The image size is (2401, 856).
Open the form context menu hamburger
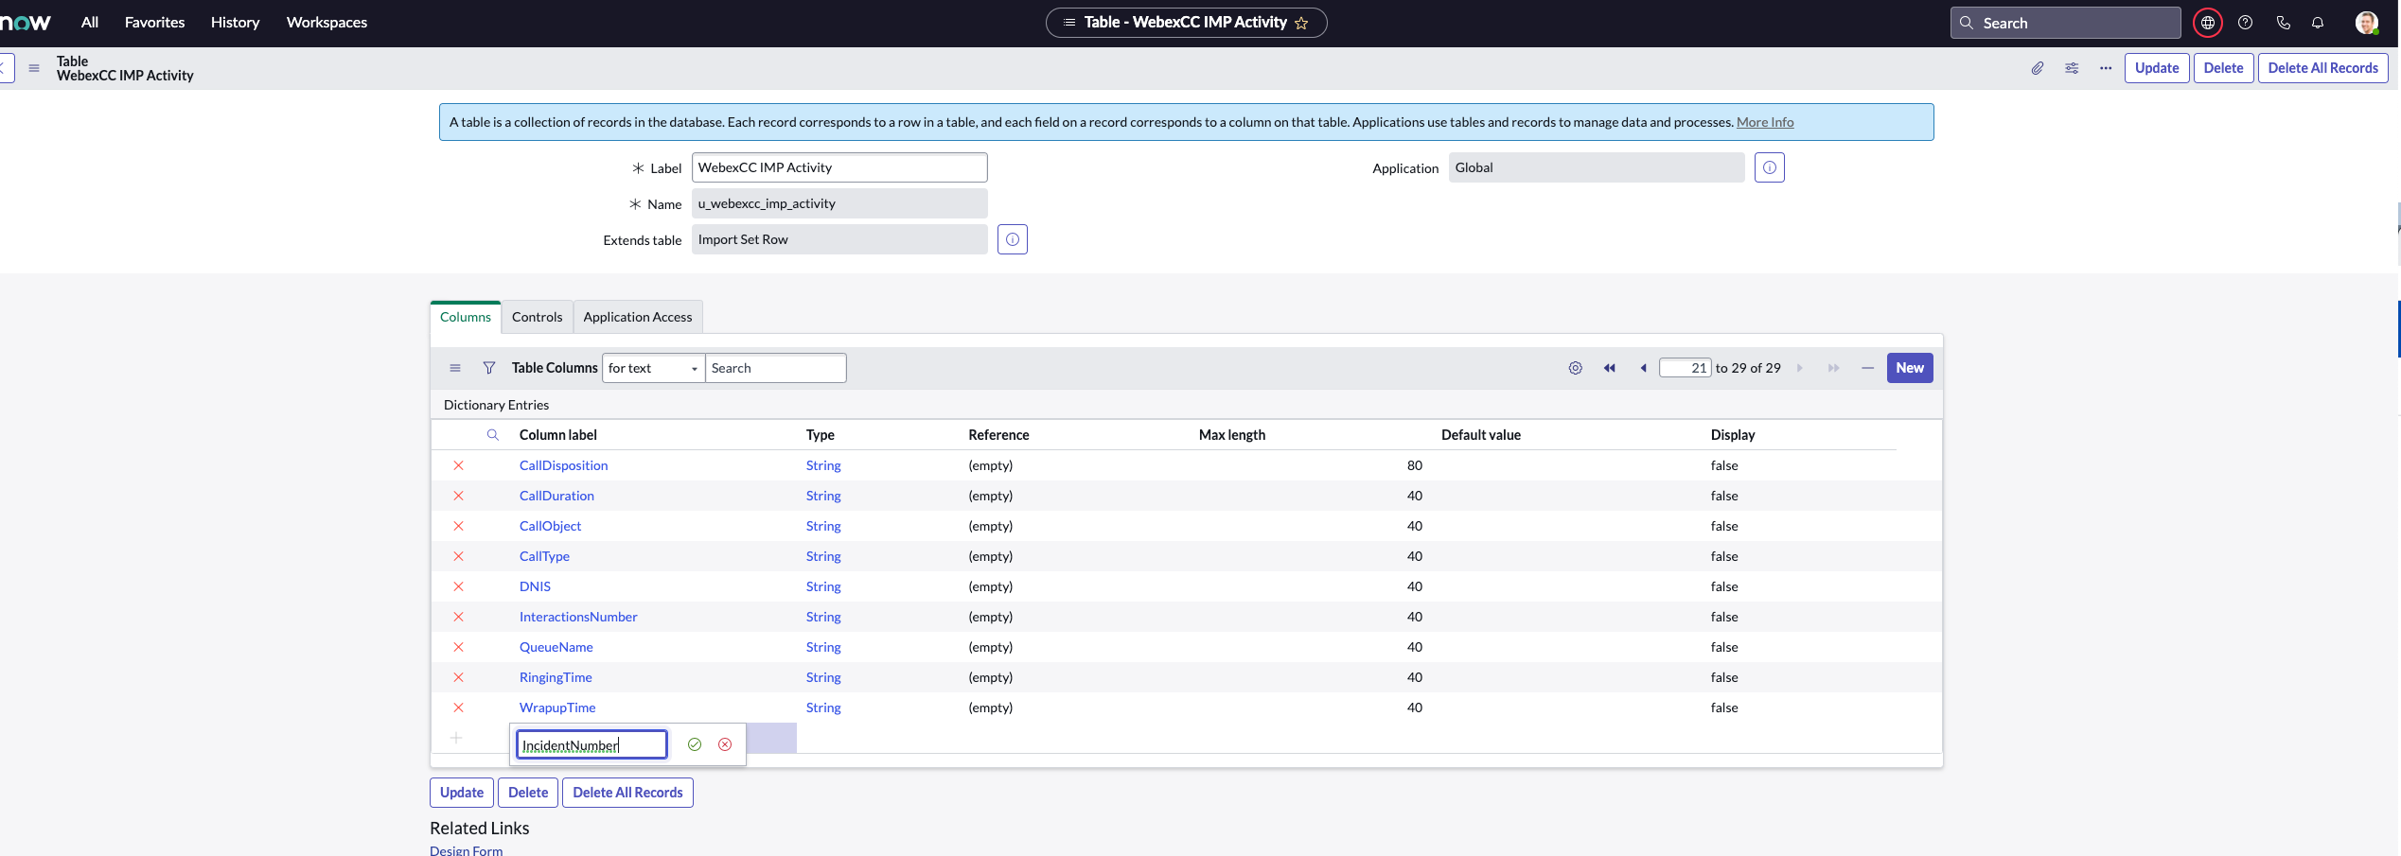point(34,68)
